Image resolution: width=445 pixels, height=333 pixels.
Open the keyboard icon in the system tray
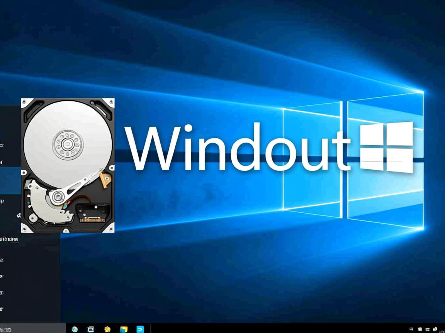click(x=427, y=329)
